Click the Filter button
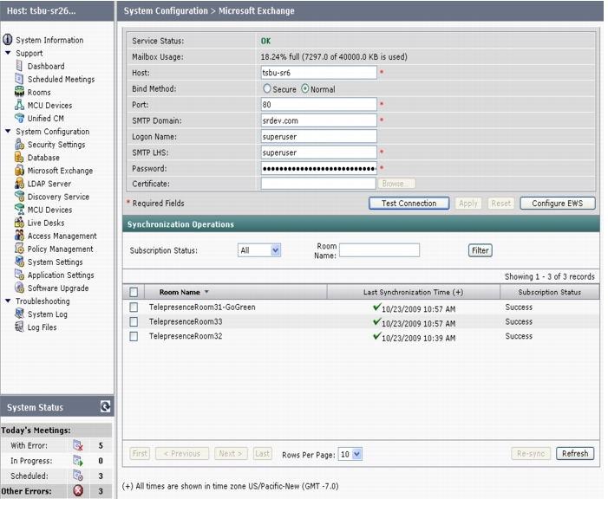 tap(480, 250)
